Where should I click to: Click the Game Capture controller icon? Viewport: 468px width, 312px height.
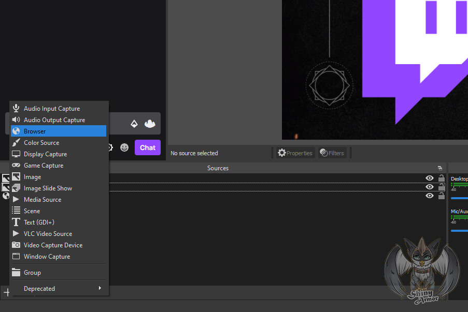(16, 166)
